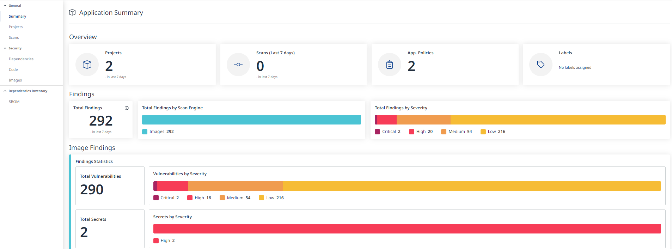The height and width of the screenshot is (249, 672).
Task: Click the Medium 54 legend in Vulnerabilities by Severity
Action: (x=235, y=198)
